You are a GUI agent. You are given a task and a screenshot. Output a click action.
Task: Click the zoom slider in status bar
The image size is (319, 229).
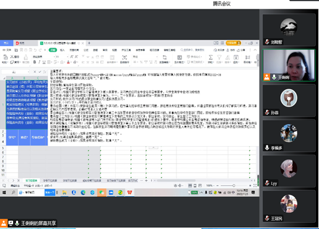[234, 186]
